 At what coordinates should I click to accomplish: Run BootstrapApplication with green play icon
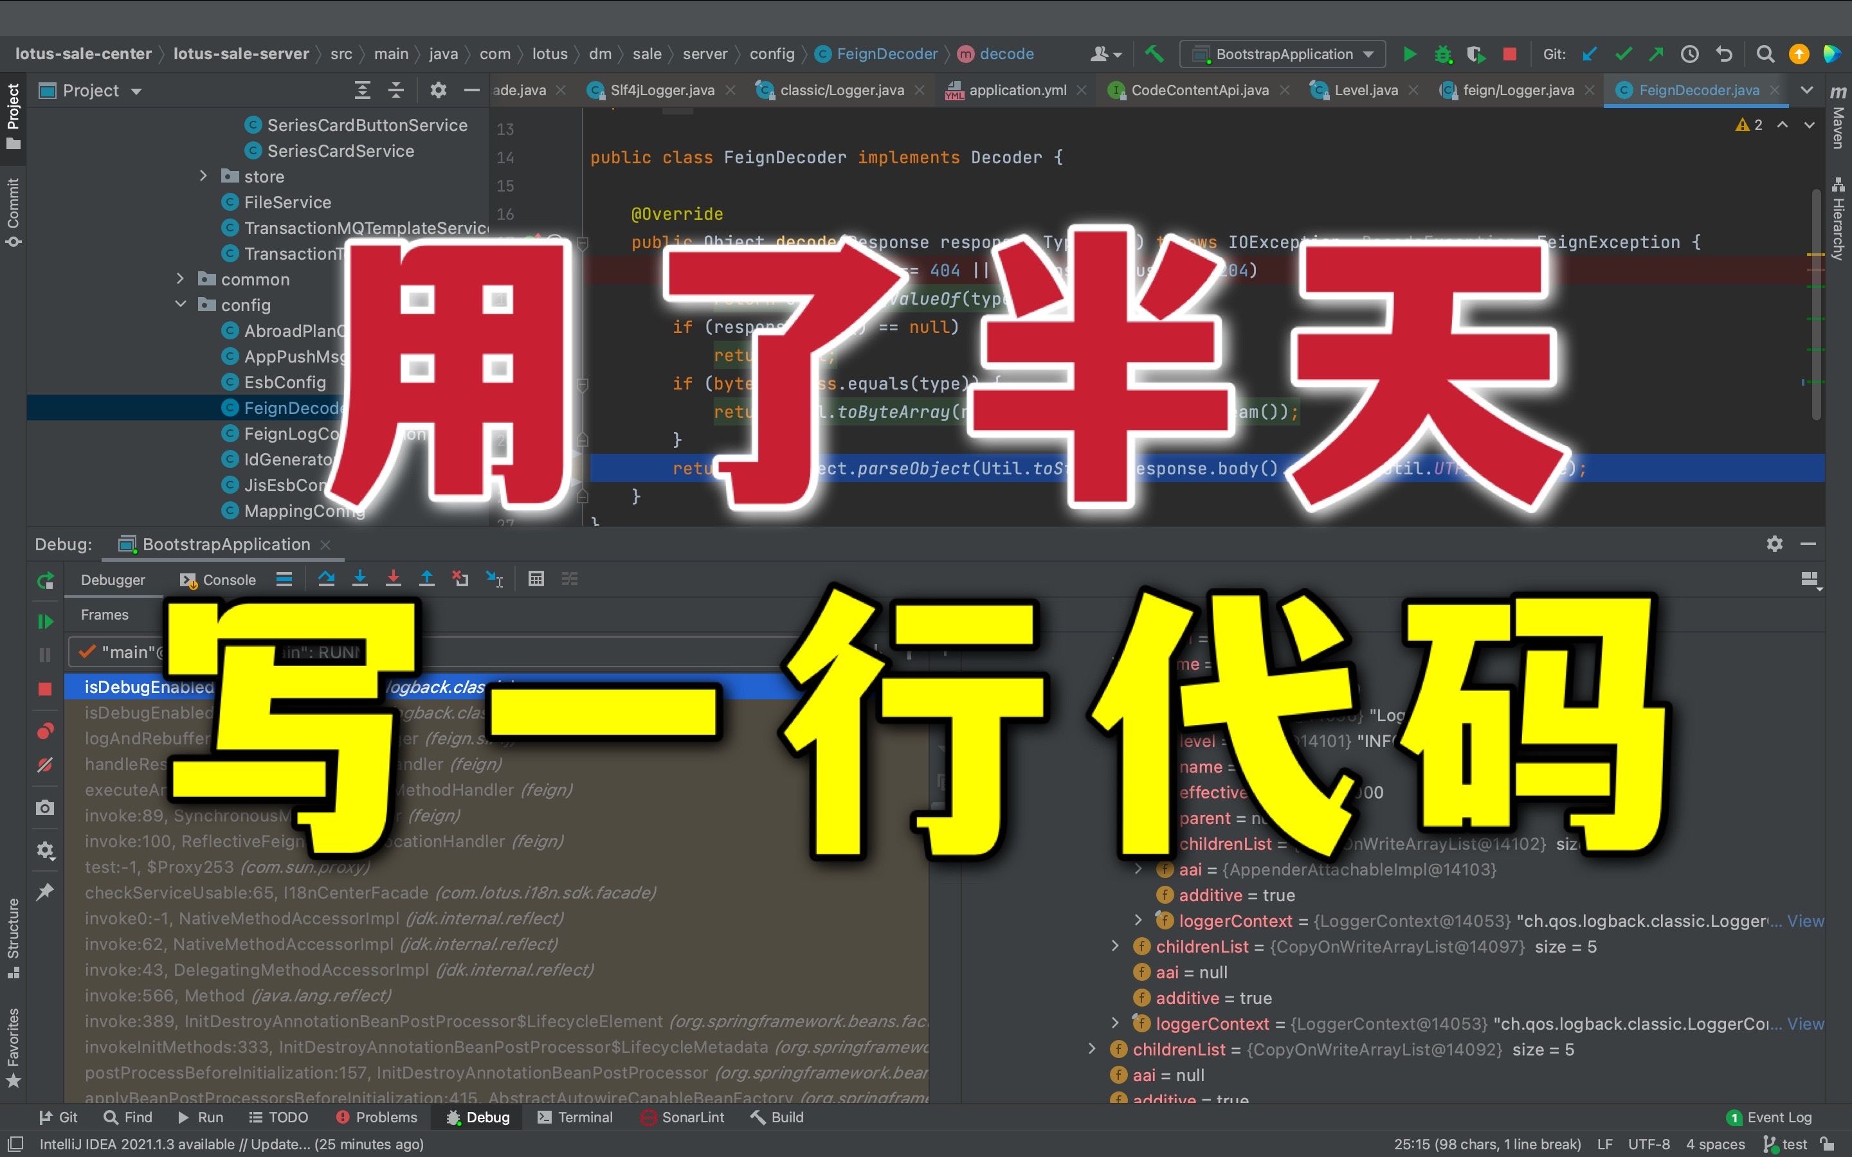[1409, 55]
